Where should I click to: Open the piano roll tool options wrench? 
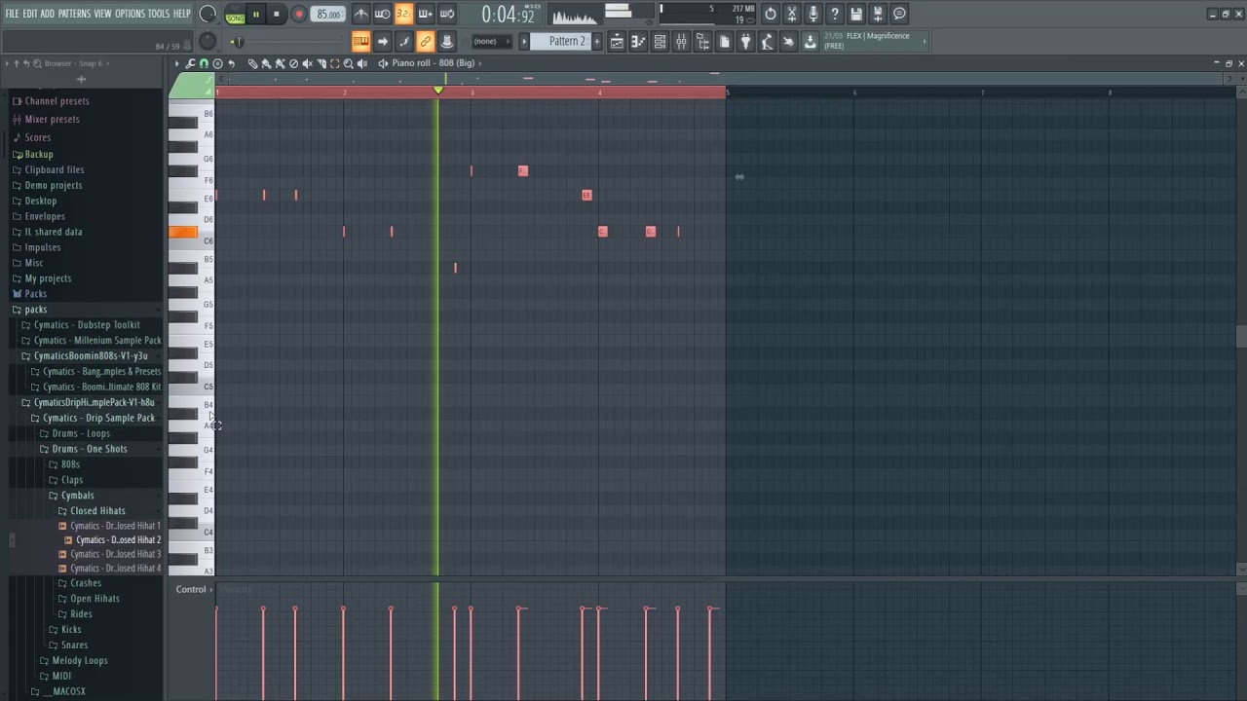[x=190, y=63]
